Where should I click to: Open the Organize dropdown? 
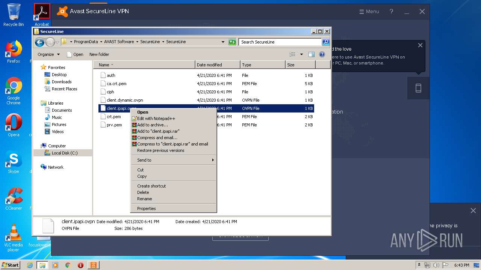48,54
